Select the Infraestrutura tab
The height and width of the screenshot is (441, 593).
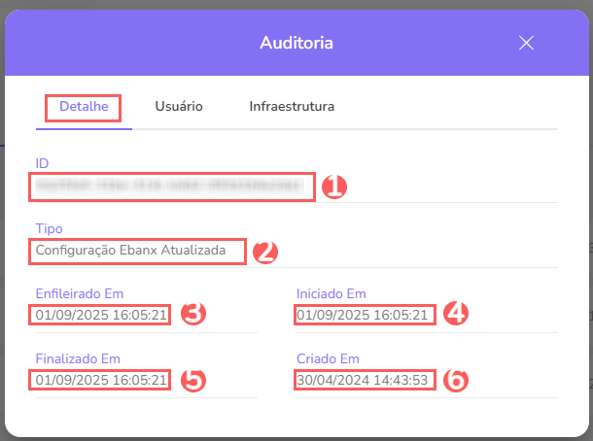point(292,107)
